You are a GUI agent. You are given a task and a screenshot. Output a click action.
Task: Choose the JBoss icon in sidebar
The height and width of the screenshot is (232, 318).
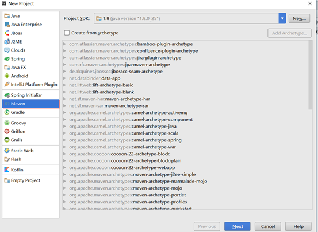(x=7, y=33)
